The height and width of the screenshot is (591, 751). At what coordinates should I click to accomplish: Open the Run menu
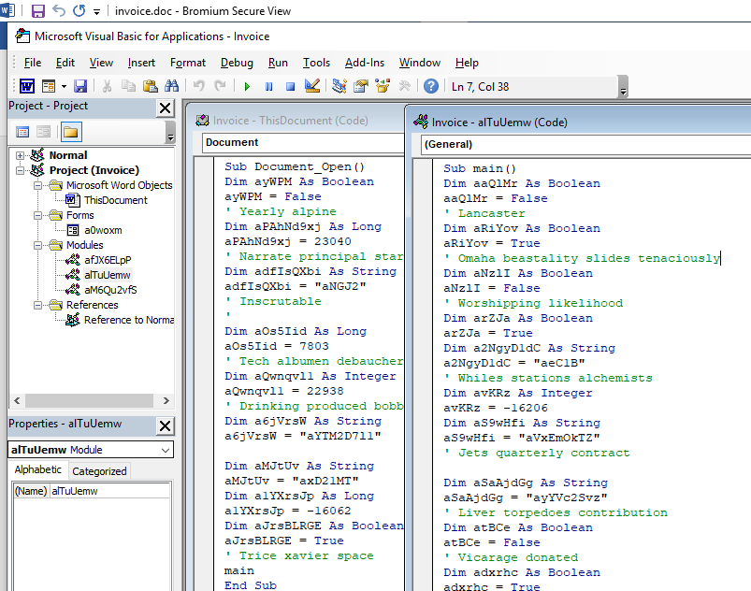coord(278,63)
